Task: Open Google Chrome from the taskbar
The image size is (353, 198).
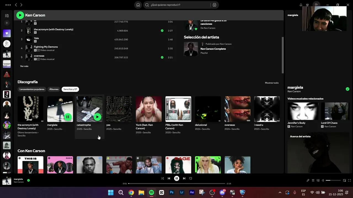Action: (x=131, y=193)
